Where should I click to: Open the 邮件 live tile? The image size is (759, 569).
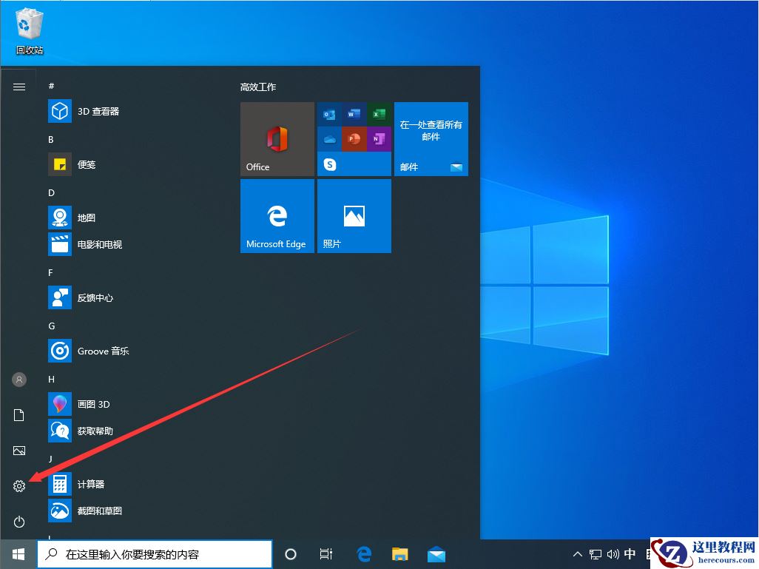[x=431, y=139]
